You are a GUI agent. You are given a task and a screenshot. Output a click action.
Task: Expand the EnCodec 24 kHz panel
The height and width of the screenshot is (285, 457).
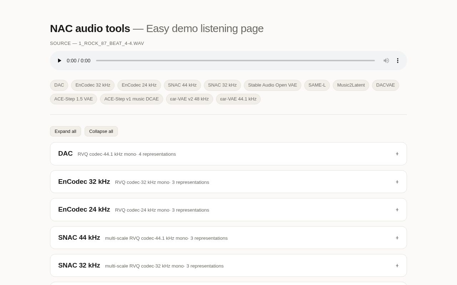(228, 210)
